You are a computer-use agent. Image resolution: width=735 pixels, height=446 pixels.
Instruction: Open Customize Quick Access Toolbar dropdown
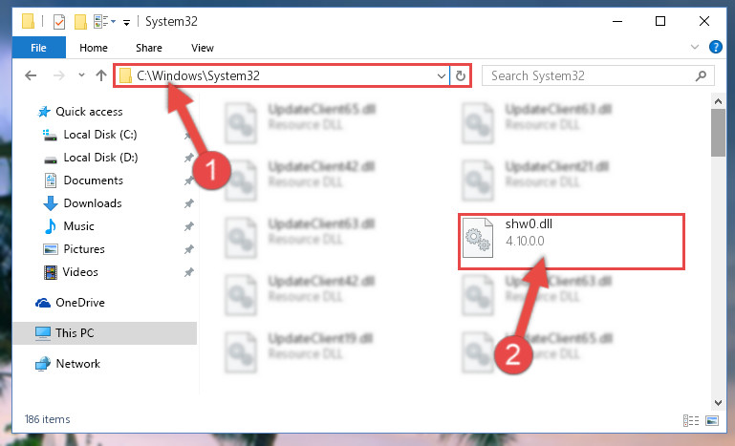126,22
